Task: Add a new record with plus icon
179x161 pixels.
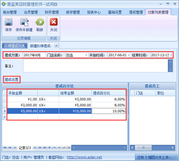Action: pos(49,148)
